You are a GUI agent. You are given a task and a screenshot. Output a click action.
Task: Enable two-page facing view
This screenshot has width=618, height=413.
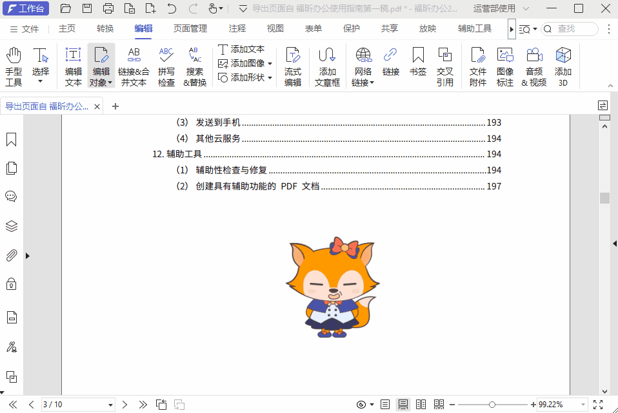coord(421,404)
